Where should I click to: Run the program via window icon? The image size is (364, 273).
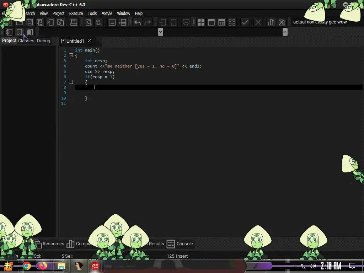click(211, 22)
